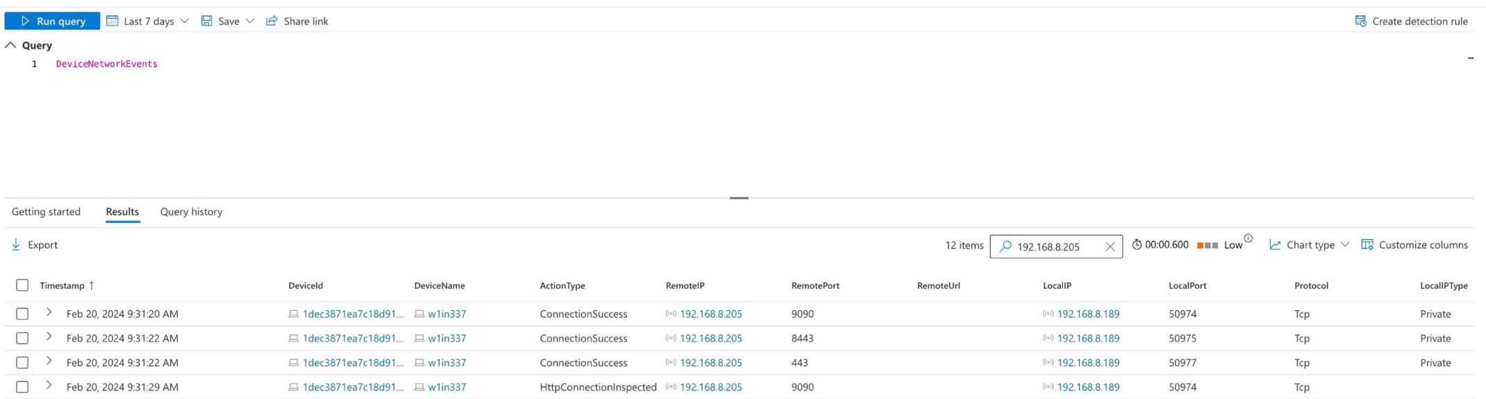The height and width of the screenshot is (399, 1486).
Task: Clear the search box with the X
Action: click(x=1110, y=246)
